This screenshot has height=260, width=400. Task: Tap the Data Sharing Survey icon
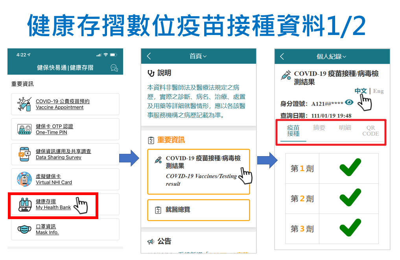click(24, 154)
